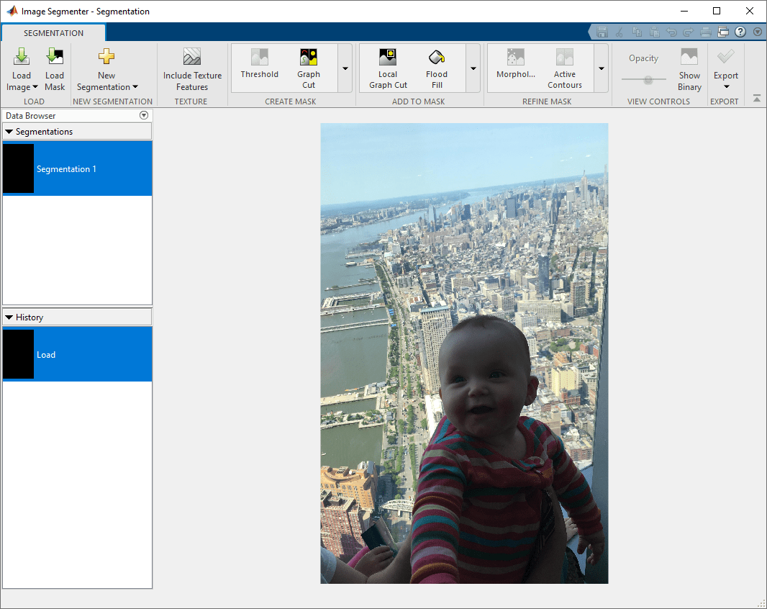Adjust the Opacity slider
This screenshot has width=767, height=609.
click(x=648, y=79)
